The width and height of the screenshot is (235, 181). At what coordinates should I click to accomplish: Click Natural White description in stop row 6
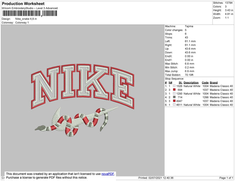[x=192, y=105]
